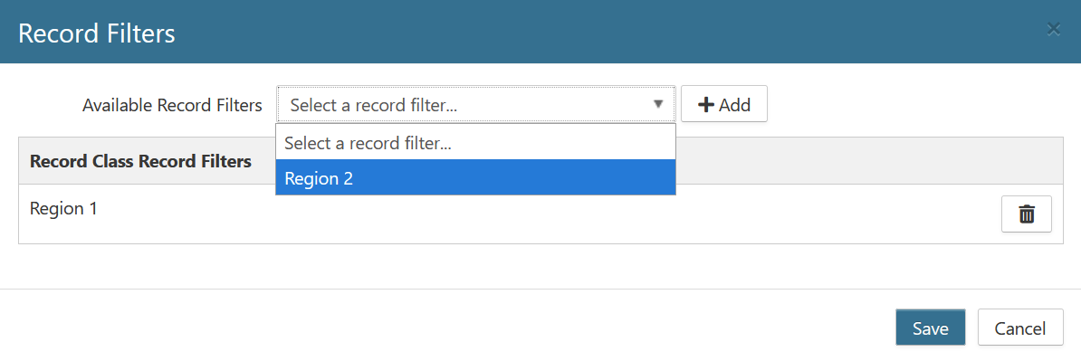Click the Record Filters dialog title
Image resolution: width=1081 pixels, height=361 pixels.
point(97,33)
